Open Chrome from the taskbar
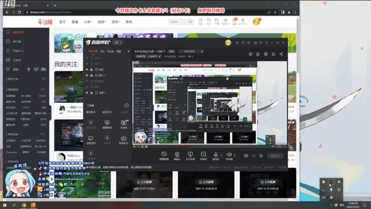 24,205
